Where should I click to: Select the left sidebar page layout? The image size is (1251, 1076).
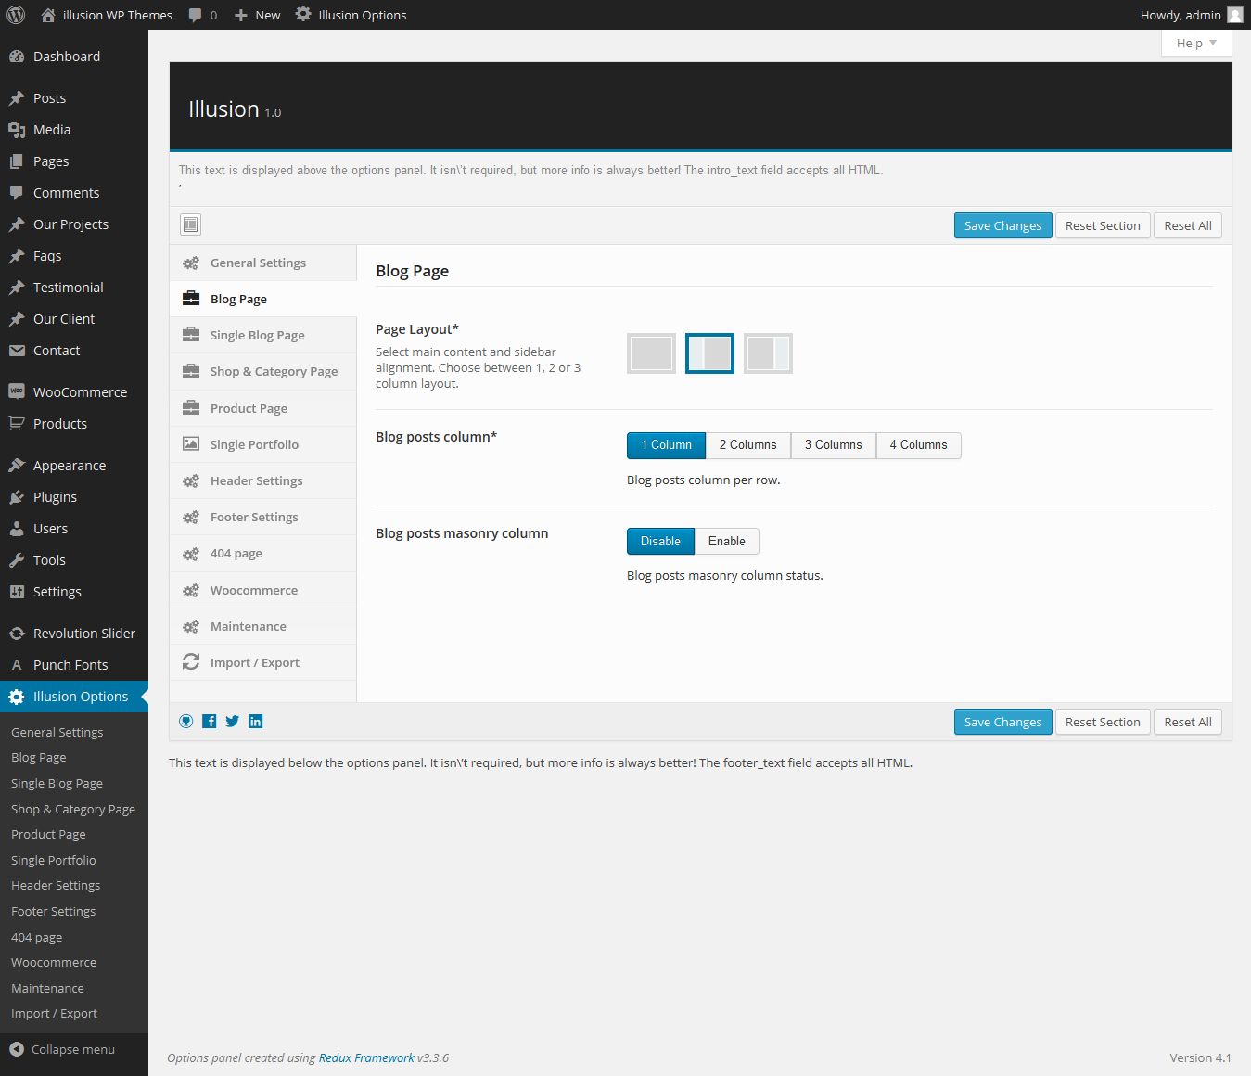tap(709, 353)
